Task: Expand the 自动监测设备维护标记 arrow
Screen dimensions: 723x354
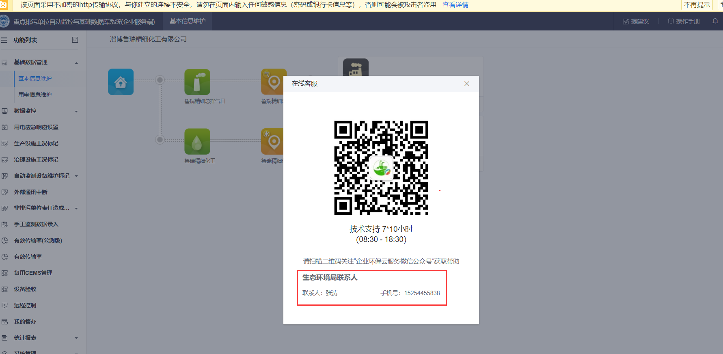Action: pyautogui.click(x=76, y=176)
